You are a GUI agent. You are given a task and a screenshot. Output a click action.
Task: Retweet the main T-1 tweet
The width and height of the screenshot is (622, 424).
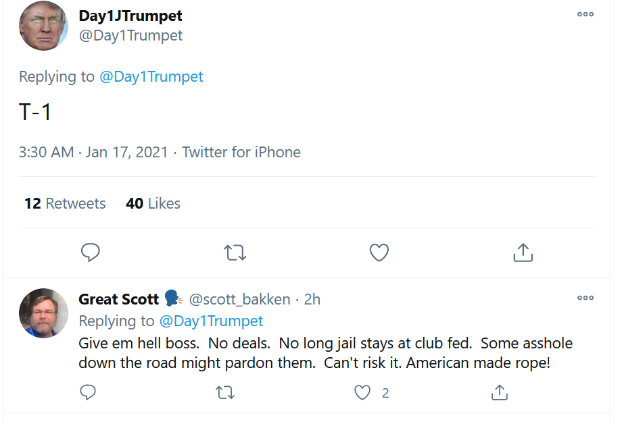[x=235, y=253]
